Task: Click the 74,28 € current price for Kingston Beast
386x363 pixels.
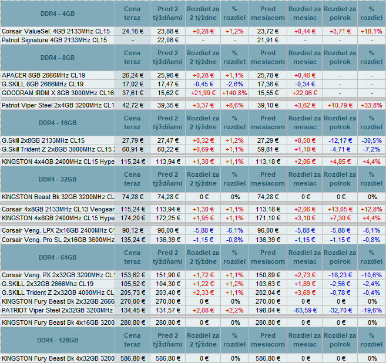Action: (132, 197)
